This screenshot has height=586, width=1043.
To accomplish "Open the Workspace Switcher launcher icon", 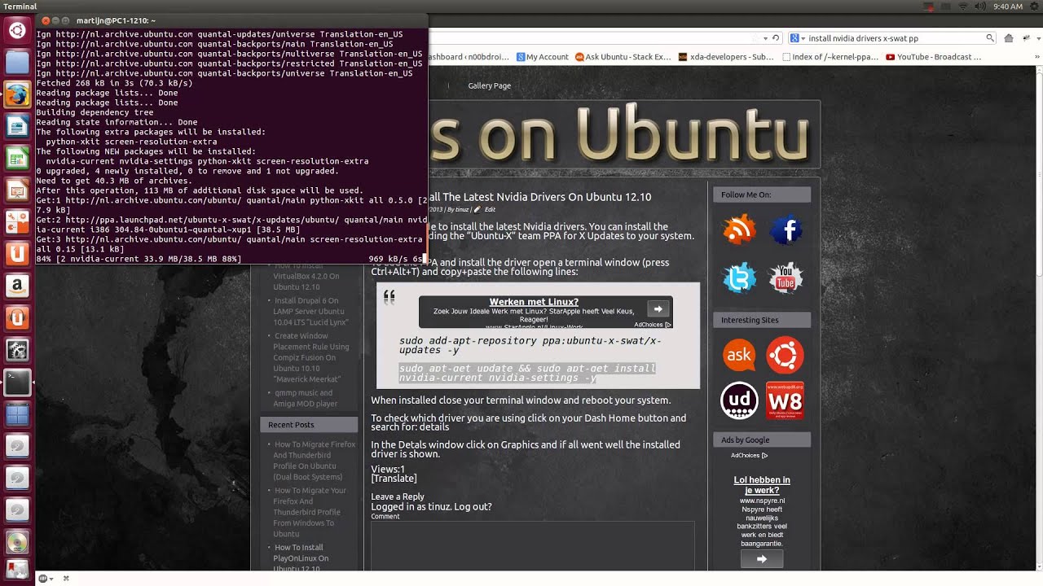I will (x=17, y=413).
